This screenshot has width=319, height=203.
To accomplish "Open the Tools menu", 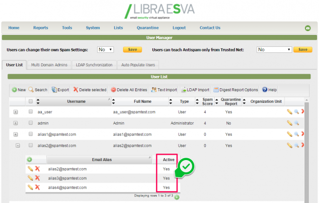I will 67,28.
